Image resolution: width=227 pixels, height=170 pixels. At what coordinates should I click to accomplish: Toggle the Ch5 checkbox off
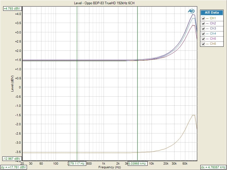(203, 39)
